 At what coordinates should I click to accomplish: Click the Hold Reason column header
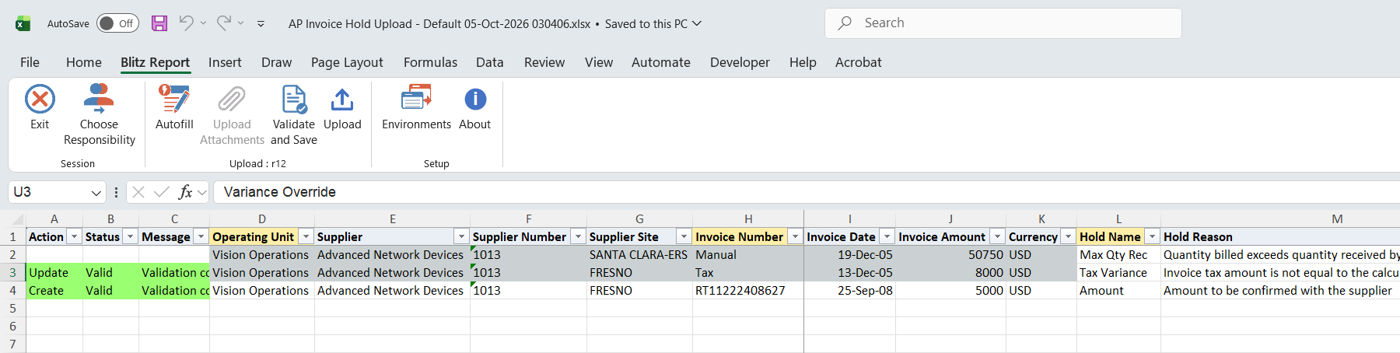click(x=1280, y=236)
